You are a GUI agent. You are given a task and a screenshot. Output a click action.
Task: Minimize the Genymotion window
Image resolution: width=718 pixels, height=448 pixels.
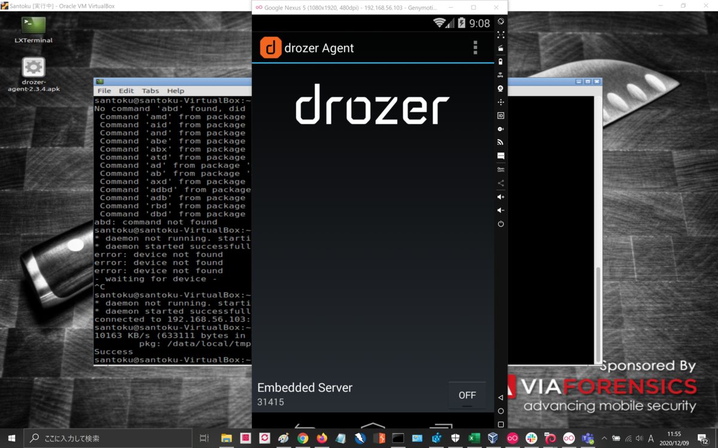click(x=451, y=7)
